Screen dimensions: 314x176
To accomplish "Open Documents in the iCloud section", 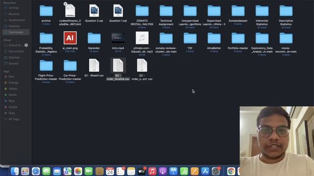I will coord(16,51).
